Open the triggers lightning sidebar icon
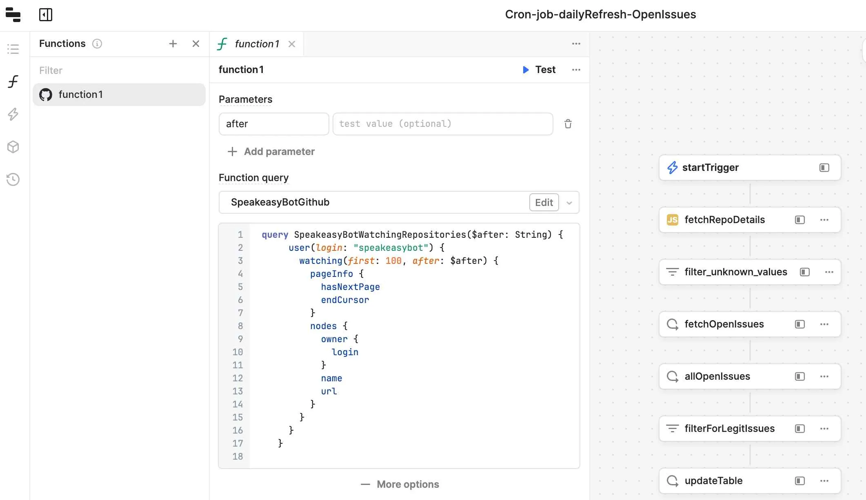 13,114
